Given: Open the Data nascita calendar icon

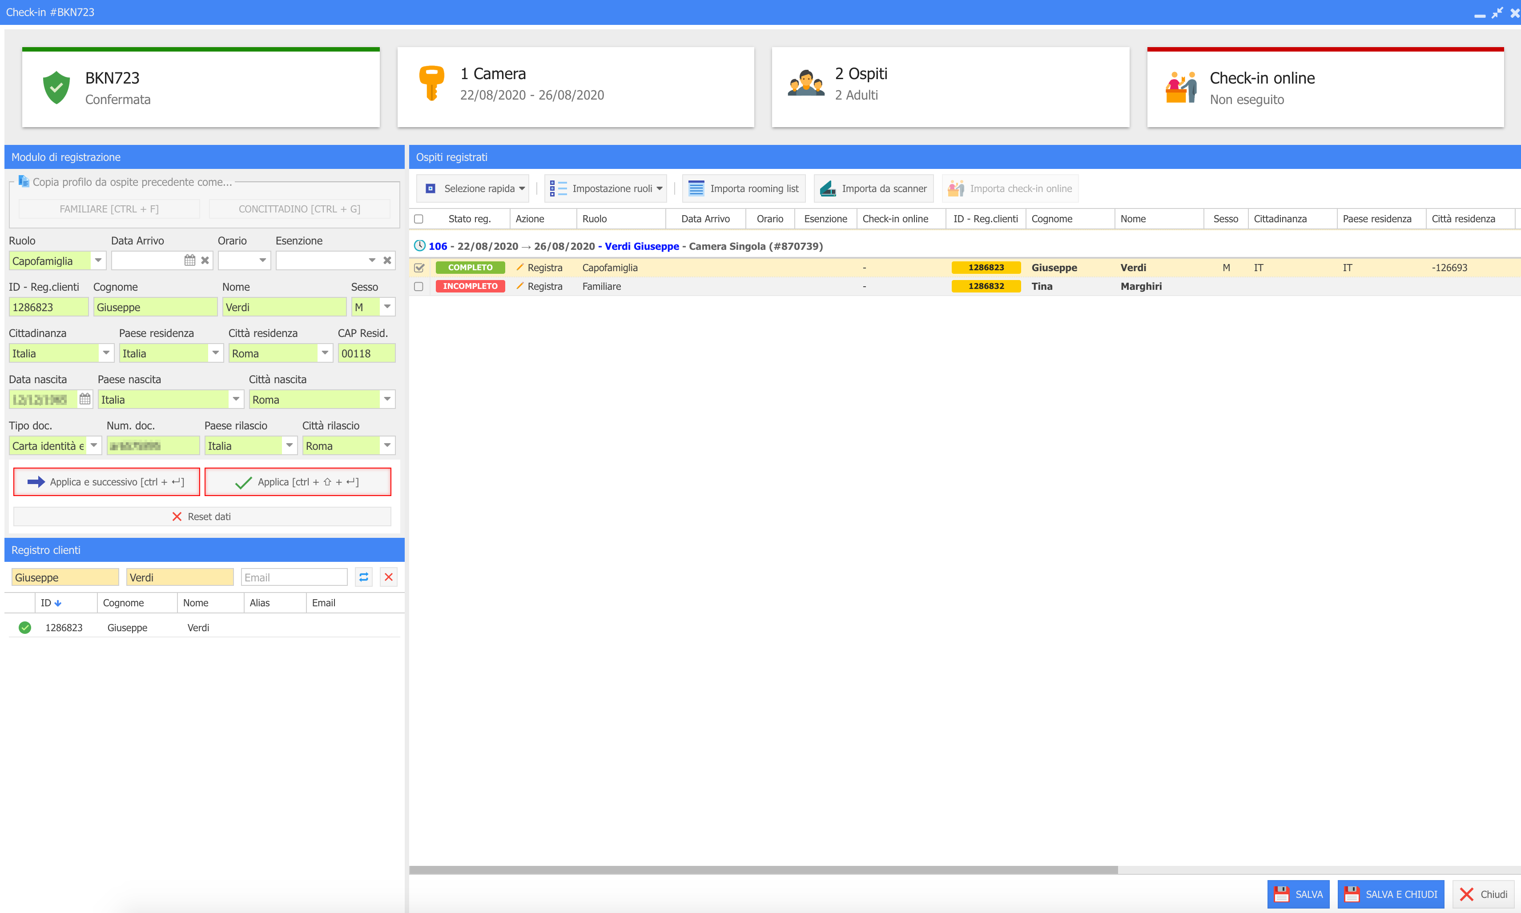Looking at the screenshot, I should pos(85,399).
